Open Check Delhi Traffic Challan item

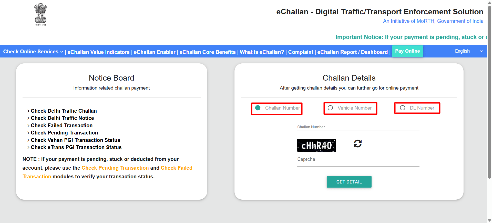pyautogui.click(x=64, y=111)
